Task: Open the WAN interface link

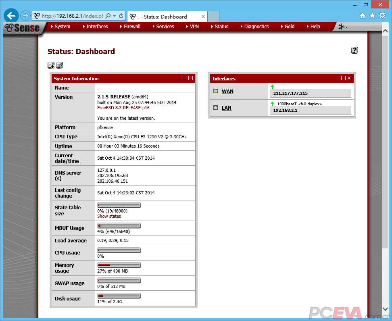Action: pyautogui.click(x=227, y=92)
